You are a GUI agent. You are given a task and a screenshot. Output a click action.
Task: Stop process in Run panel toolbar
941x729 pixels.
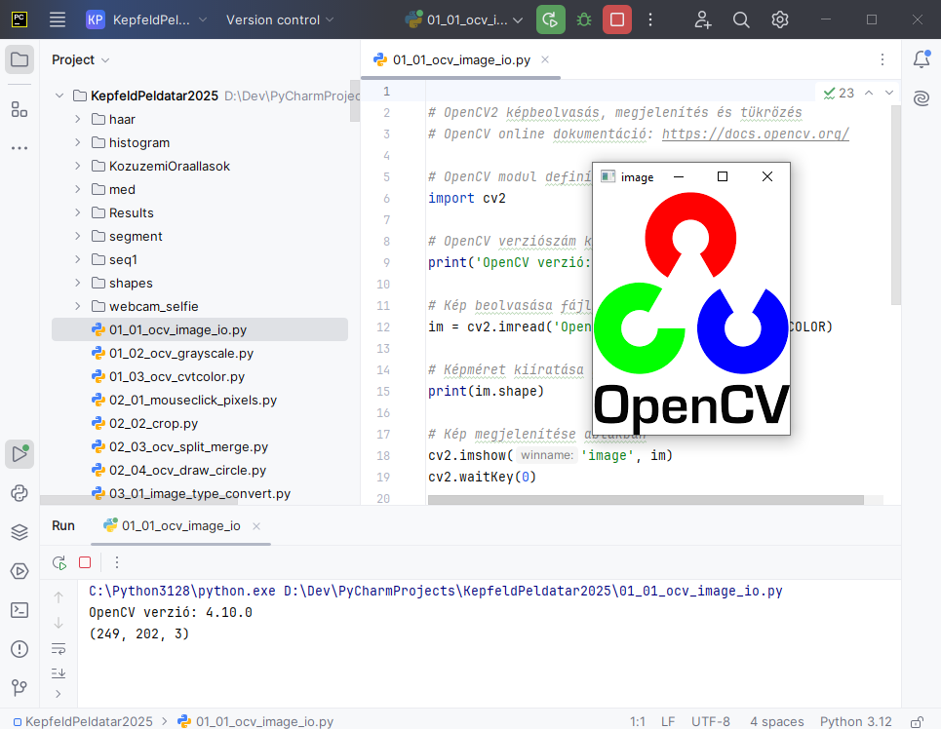[x=85, y=562]
